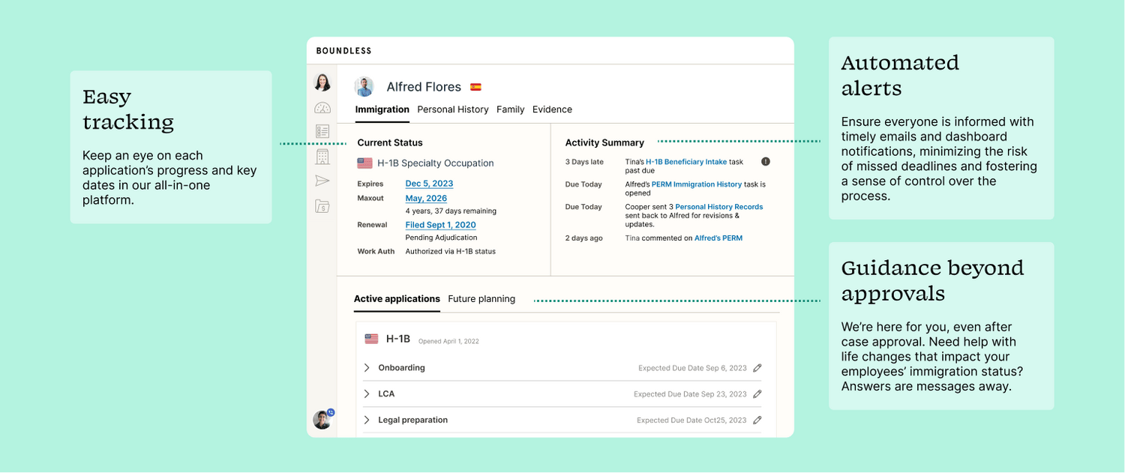Expand the Legal preparation chevron
The width and height of the screenshot is (1125, 473).
click(367, 421)
